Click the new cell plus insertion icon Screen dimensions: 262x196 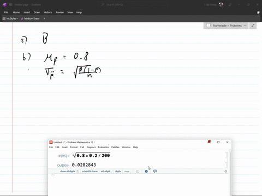pos(53,175)
